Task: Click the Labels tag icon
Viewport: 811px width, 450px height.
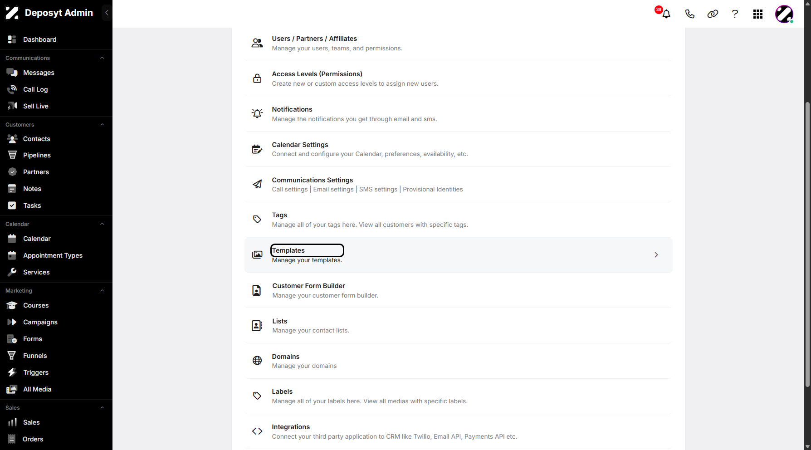Action: [257, 396]
